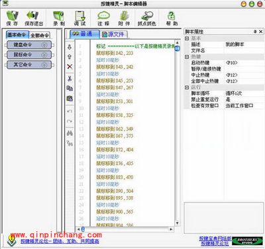This screenshot has height=249, width=265.
Task: Select script line 延时20毫秒
Action: tap(108, 94)
